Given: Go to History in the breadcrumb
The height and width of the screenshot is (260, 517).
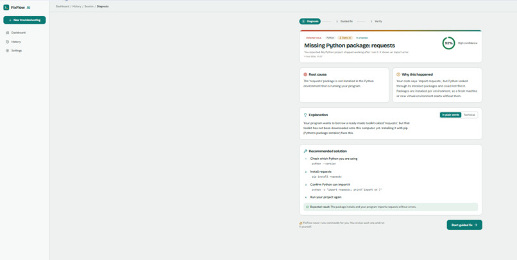Looking at the screenshot, I should coord(77,6).
